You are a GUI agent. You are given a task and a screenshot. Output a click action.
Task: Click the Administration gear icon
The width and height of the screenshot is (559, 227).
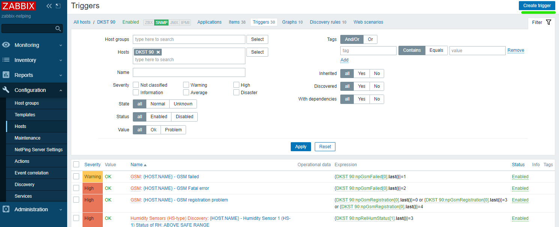pos(6,209)
